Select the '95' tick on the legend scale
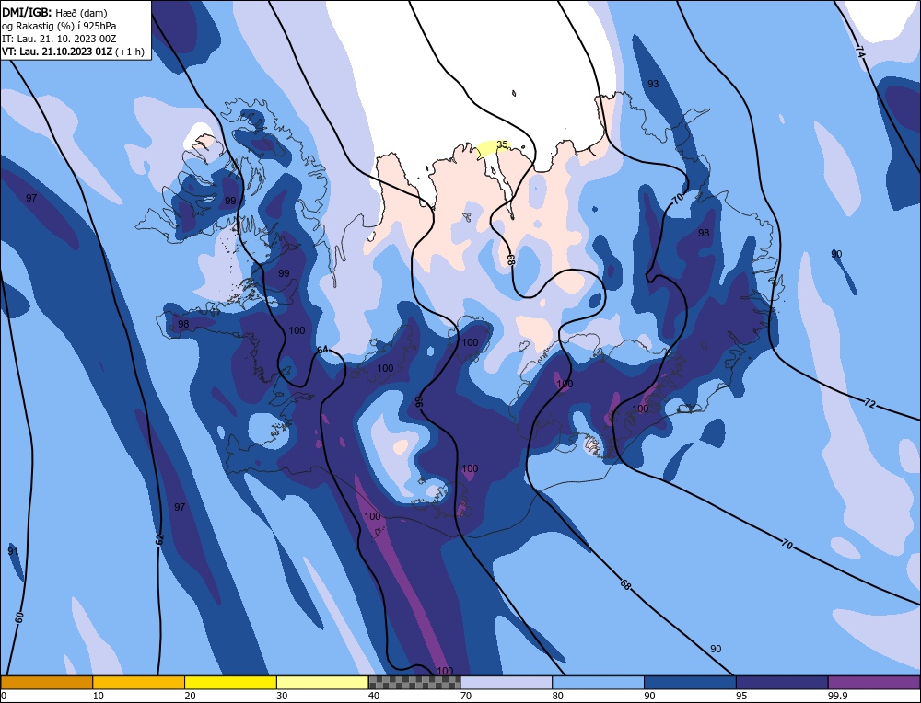This screenshot has height=703, width=921. 741,696
